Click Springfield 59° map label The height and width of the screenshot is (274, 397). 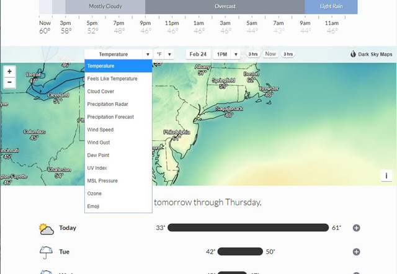223,83
